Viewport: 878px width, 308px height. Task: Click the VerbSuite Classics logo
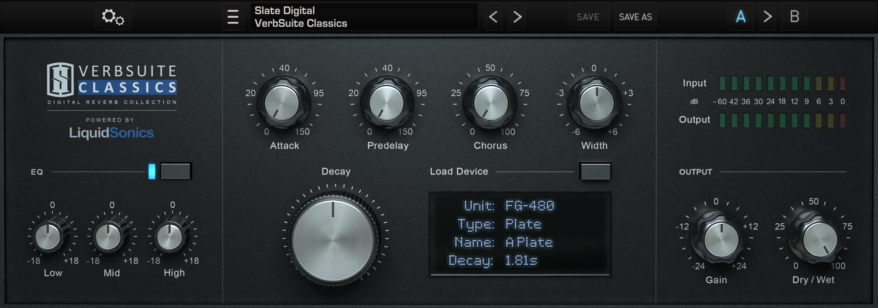(112, 83)
